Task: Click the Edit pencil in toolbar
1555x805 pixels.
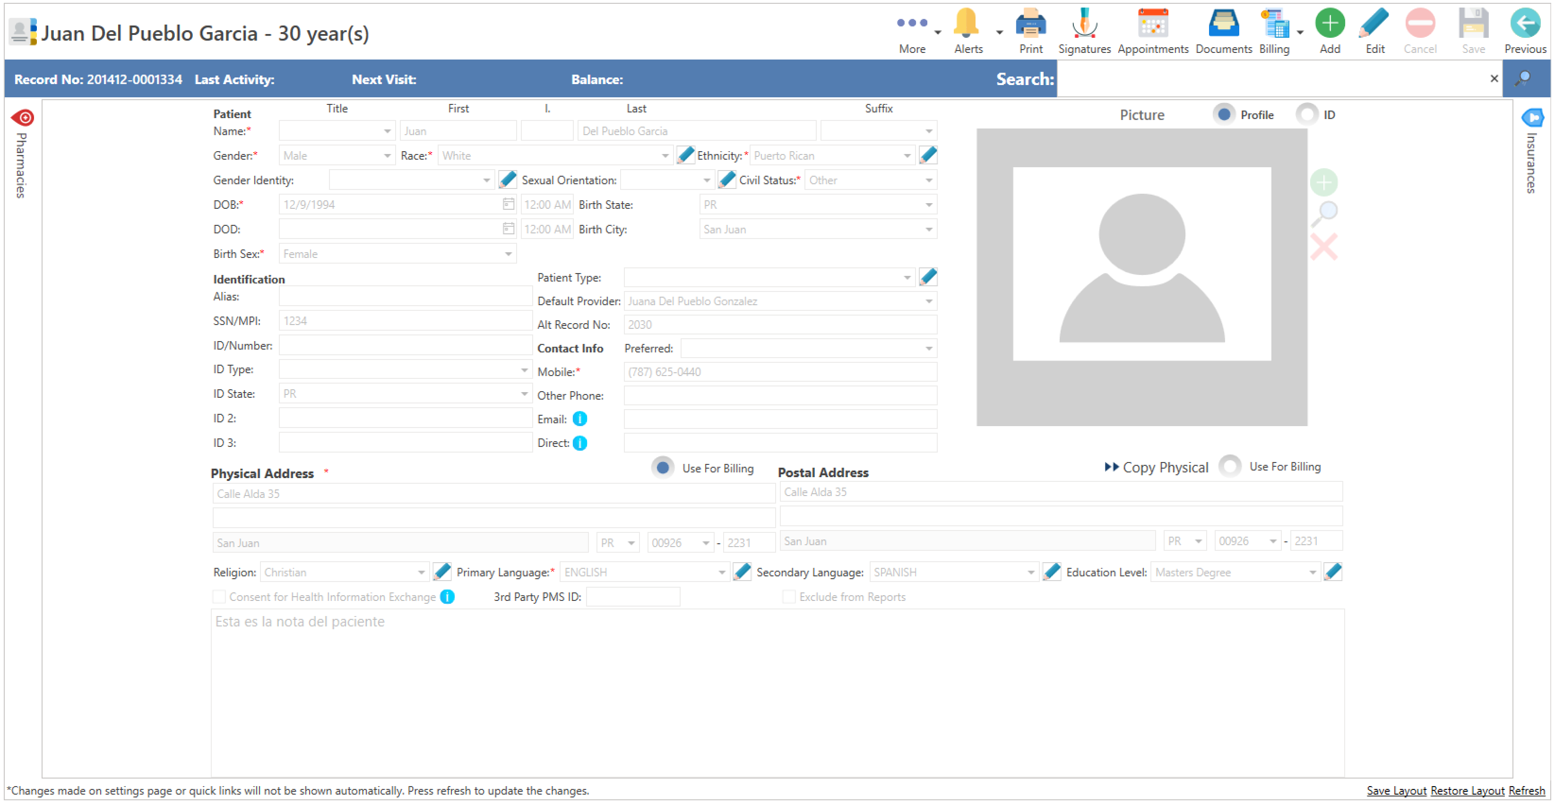Action: 1374,24
